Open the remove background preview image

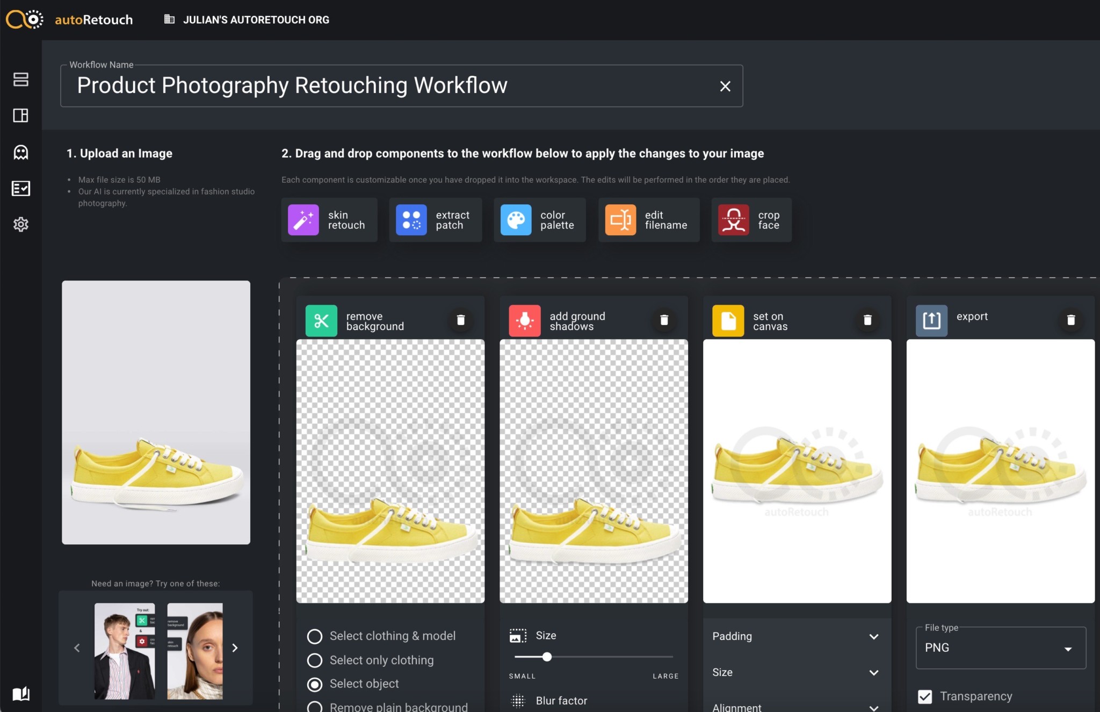tap(390, 471)
